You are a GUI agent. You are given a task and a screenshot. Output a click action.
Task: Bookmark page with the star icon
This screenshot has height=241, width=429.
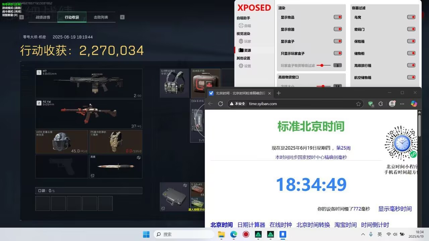tap(358, 104)
